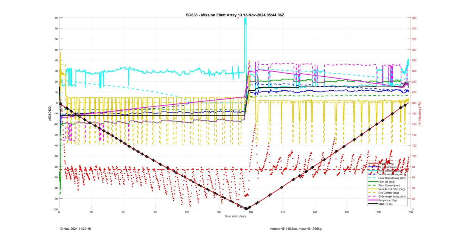Select 'Roll Control (deg)' legend entry
454x235 pixels.
(x=389, y=193)
